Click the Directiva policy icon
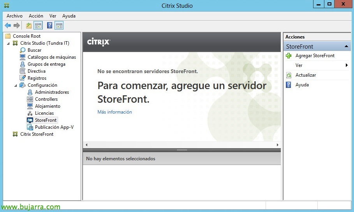The width and height of the screenshot is (354, 212). coord(23,71)
